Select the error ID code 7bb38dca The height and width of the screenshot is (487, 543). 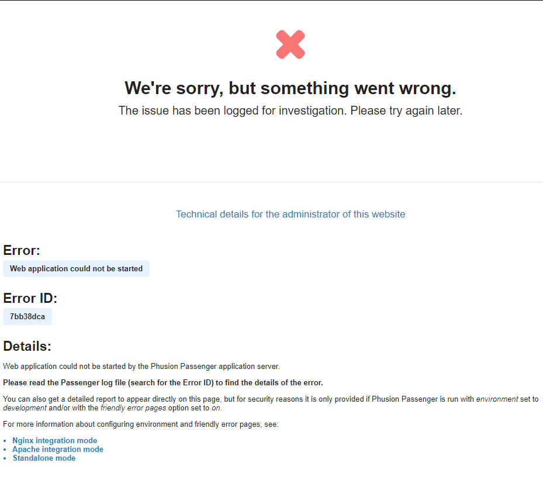point(27,317)
